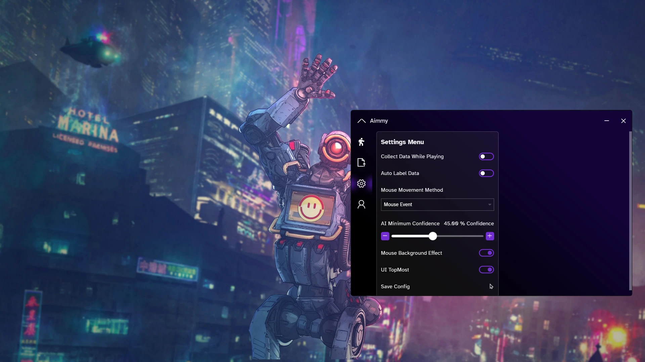Viewport: 645px width, 362px height.
Task: Close the Aimmy window
Action: [x=623, y=121]
